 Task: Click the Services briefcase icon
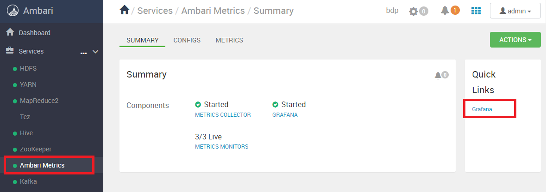tap(10, 51)
